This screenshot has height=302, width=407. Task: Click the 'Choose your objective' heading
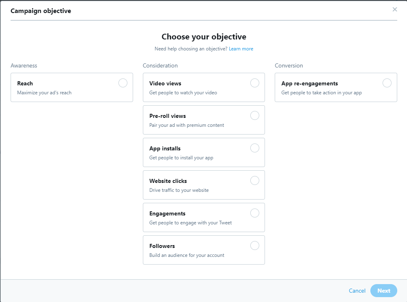[x=204, y=37]
